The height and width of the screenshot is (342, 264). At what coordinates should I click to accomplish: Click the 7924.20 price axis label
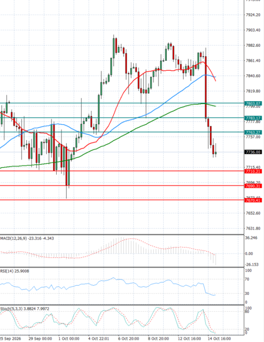[x=253, y=15]
